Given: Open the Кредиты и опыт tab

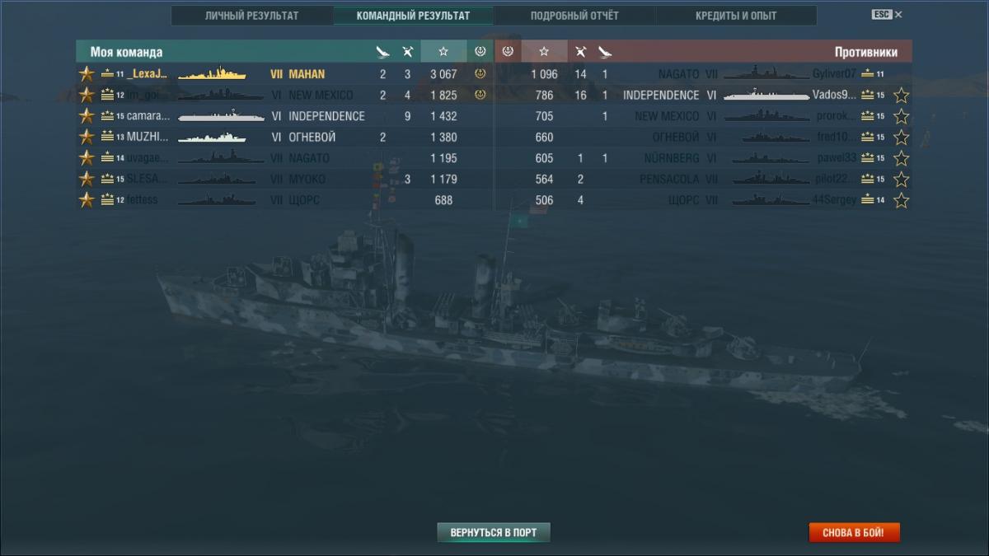Looking at the screenshot, I should pos(736,16).
